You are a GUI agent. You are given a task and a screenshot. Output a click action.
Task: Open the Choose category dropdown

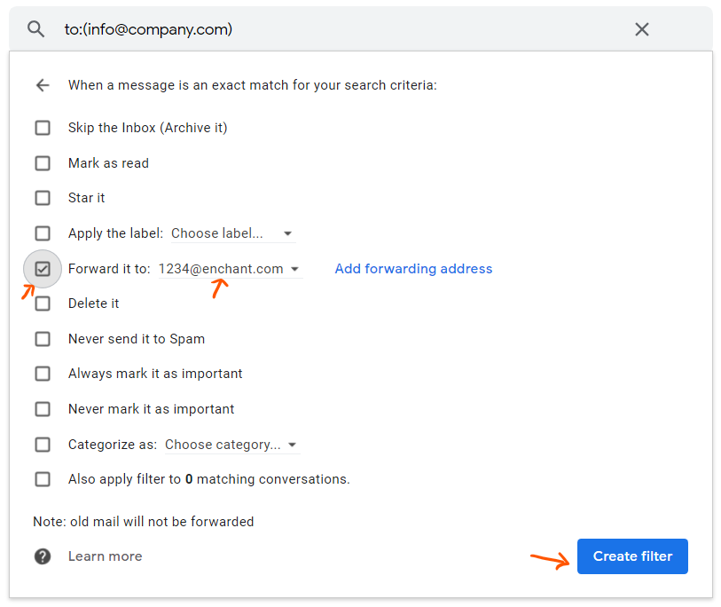tap(231, 445)
